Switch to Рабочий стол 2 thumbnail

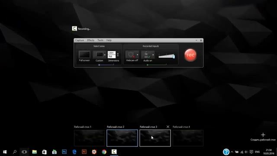(x=122, y=138)
